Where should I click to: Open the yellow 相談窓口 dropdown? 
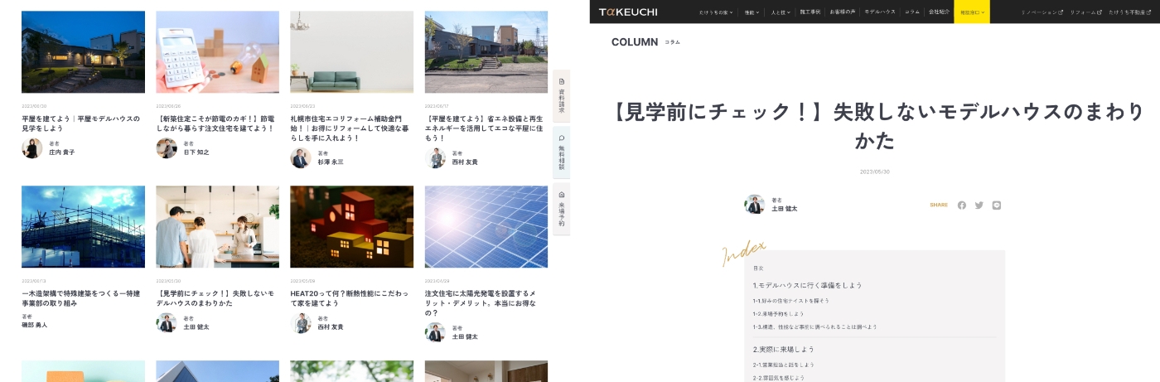click(x=972, y=12)
